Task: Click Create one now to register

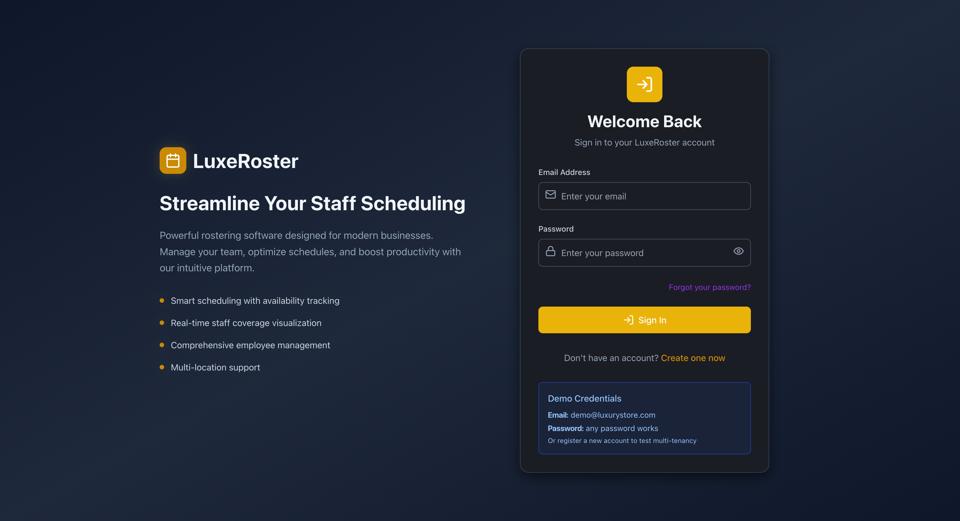Action: 693,358
